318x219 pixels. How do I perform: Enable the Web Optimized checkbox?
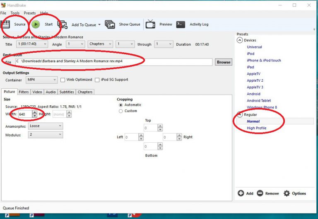(63, 80)
